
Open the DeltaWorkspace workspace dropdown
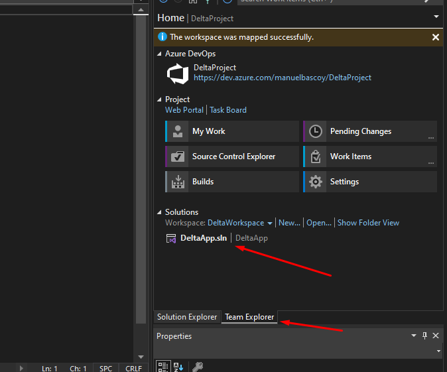[x=270, y=223]
